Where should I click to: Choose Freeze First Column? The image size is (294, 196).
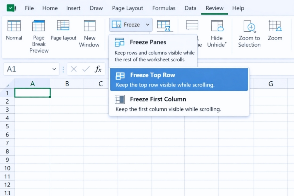point(158,99)
